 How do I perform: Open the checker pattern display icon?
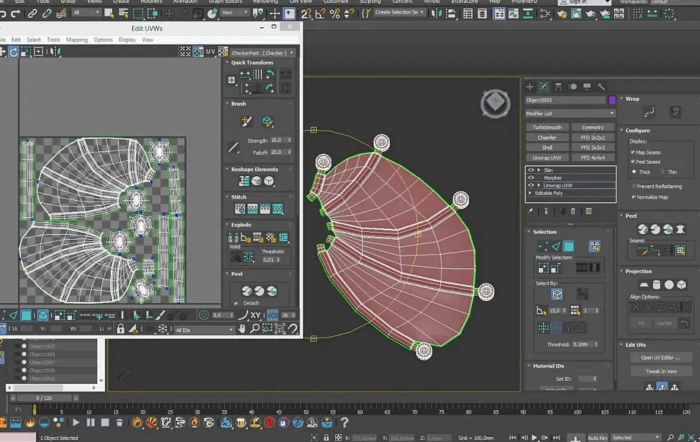198,52
